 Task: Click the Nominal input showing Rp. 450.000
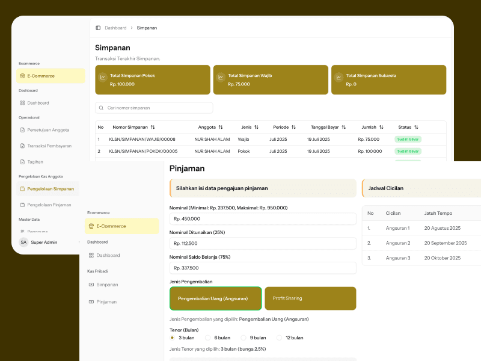click(263, 219)
